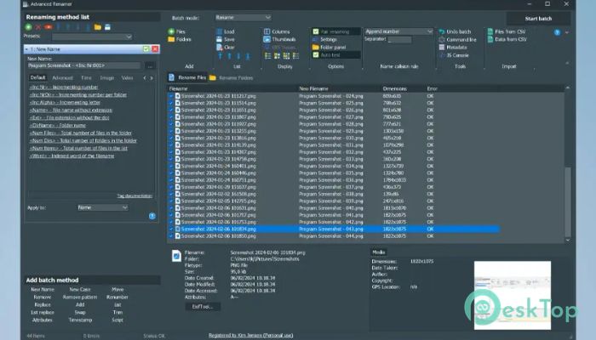Add Folders to the list

[x=180, y=39]
